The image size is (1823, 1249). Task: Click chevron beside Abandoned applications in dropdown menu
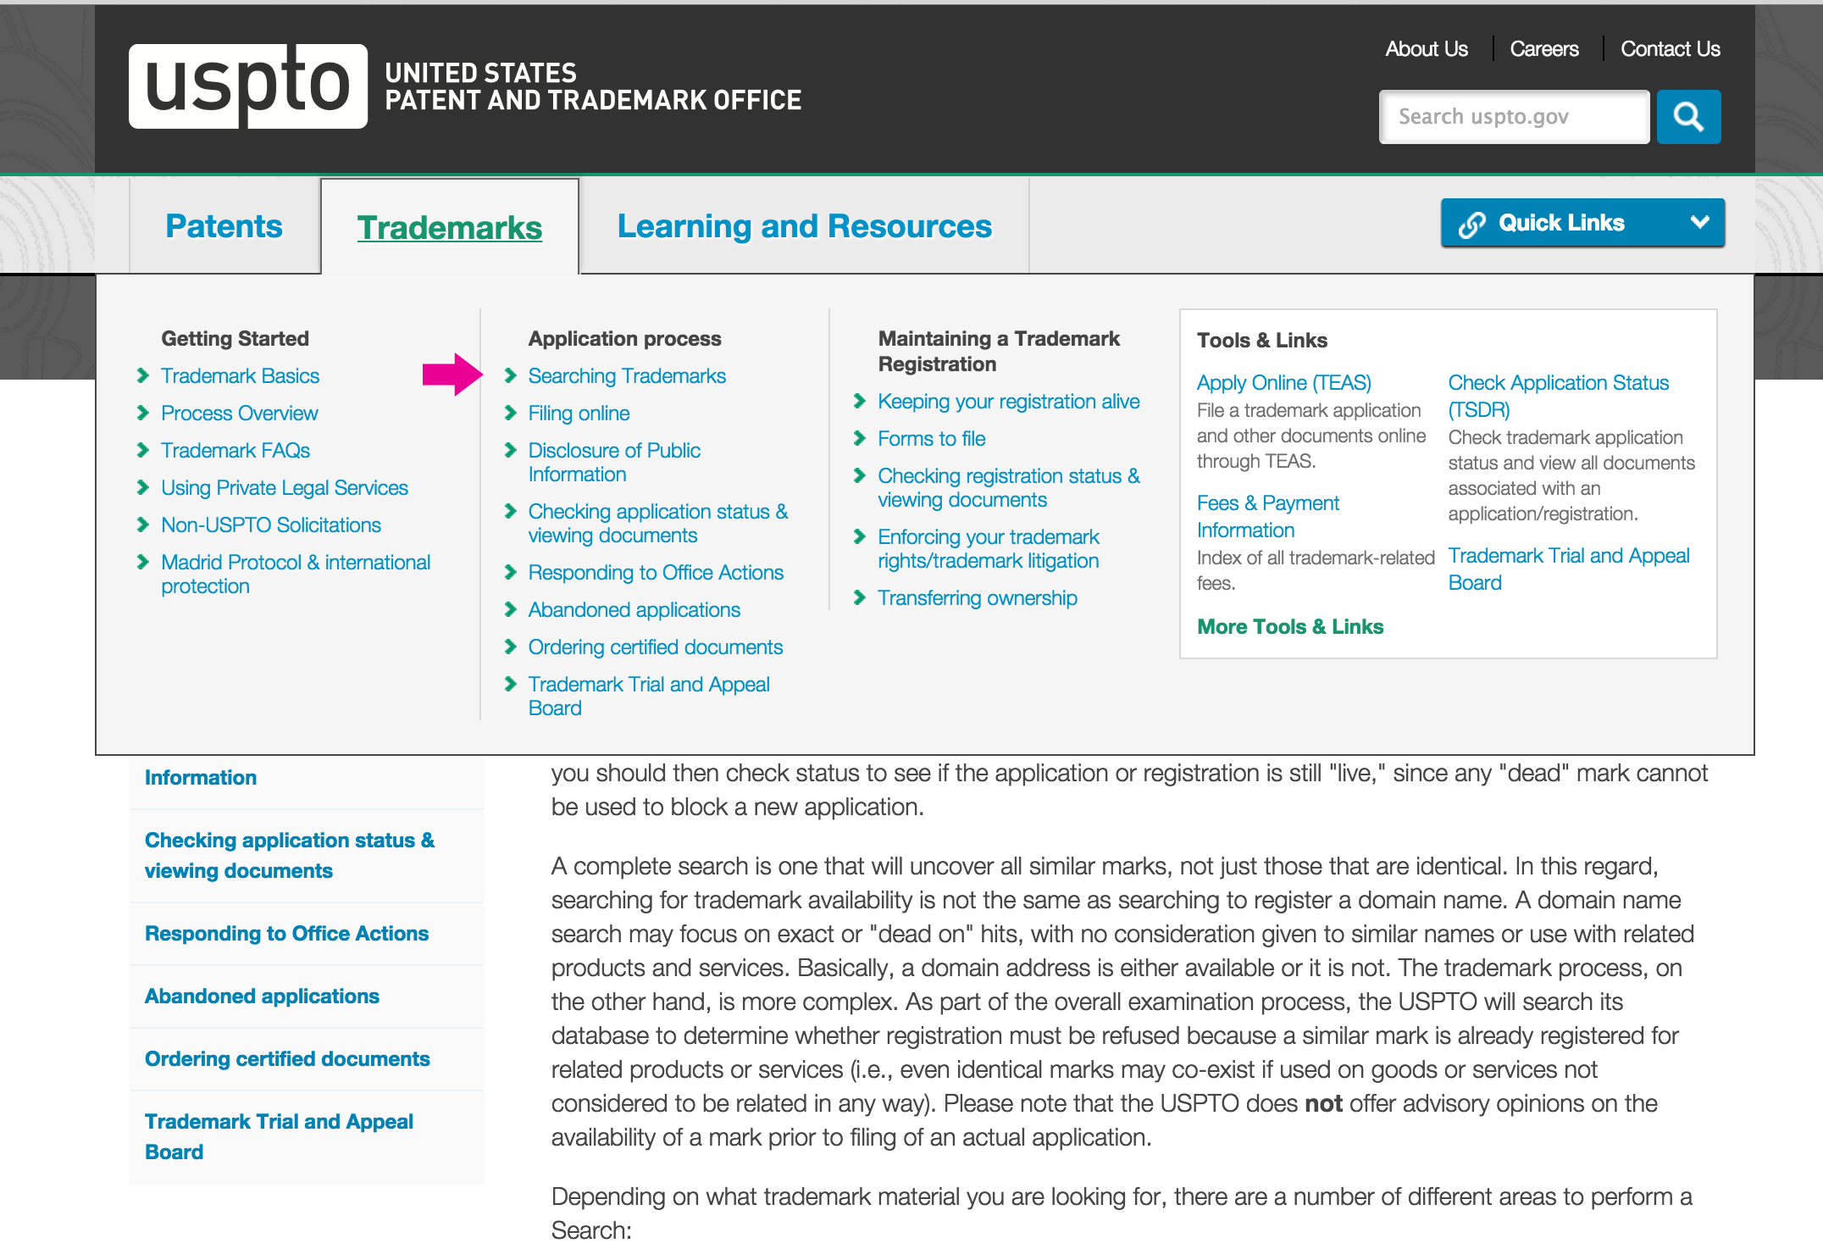510,609
